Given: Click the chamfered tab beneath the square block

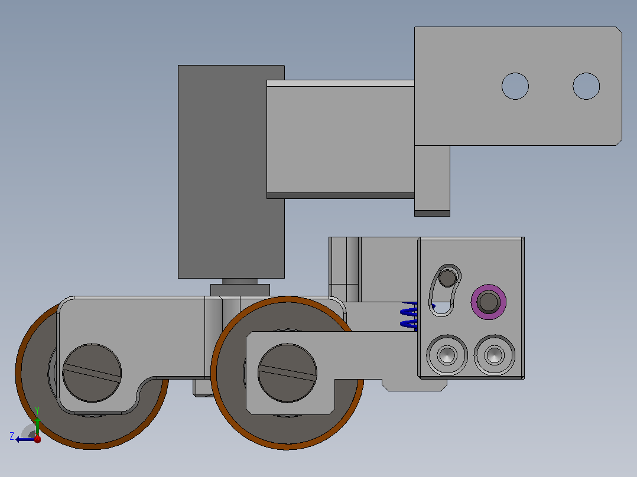Looking at the screenshot, I should coord(414,385).
